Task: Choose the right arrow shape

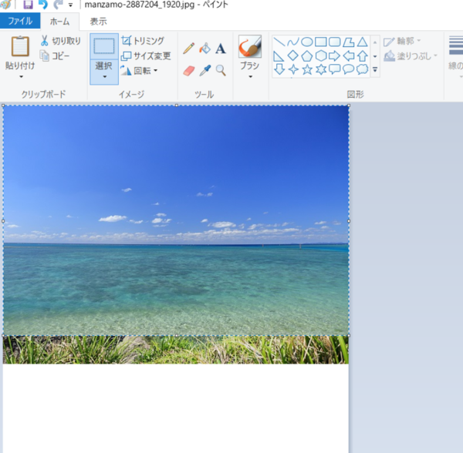Action: click(x=335, y=55)
